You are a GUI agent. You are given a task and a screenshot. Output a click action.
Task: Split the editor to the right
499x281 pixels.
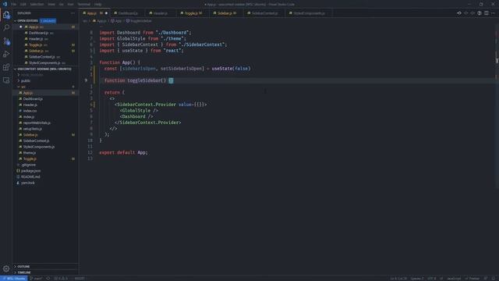[487, 13]
